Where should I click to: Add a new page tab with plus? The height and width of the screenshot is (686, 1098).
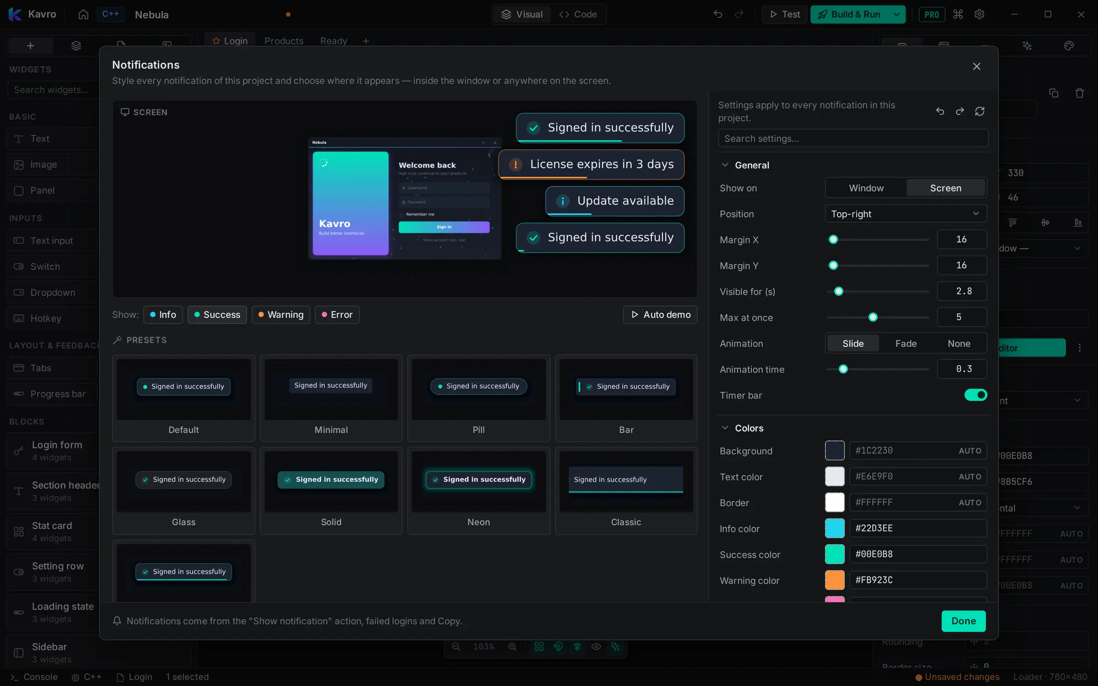(x=366, y=41)
